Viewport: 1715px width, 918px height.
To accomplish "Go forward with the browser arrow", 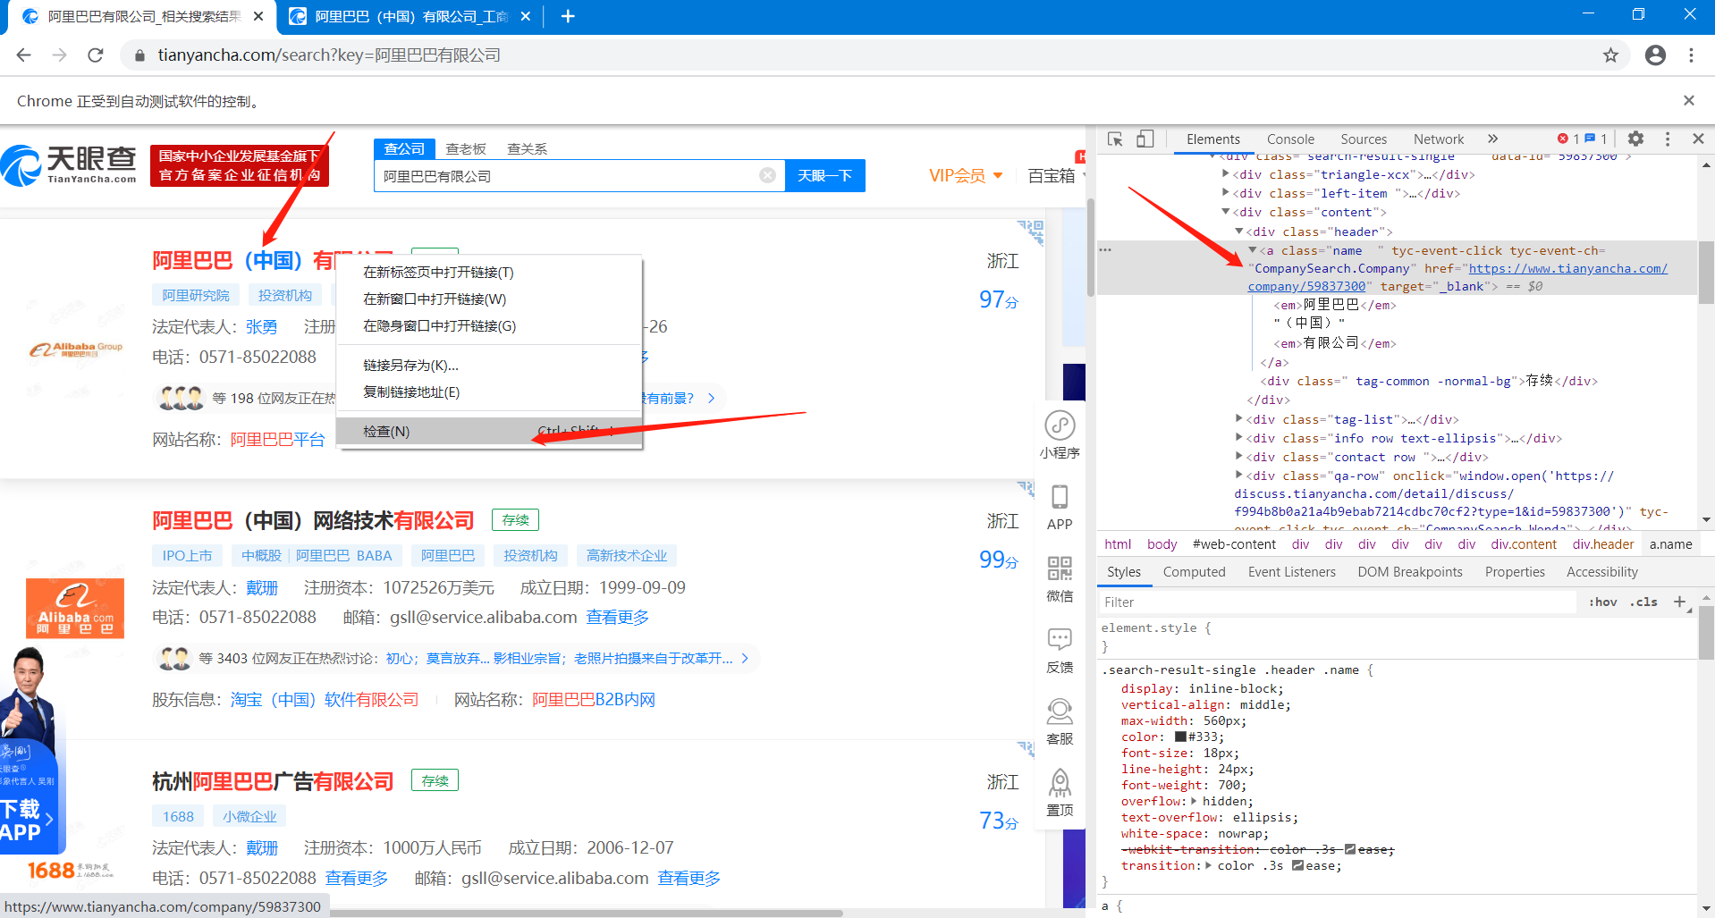I will pyautogui.click(x=59, y=55).
